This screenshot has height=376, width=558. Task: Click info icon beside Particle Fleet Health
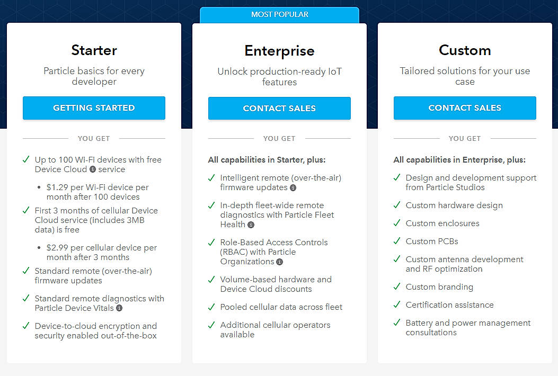pos(251,225)
